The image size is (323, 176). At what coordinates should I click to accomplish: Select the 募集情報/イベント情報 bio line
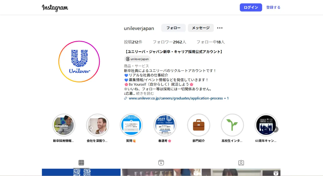pos(166,80)
